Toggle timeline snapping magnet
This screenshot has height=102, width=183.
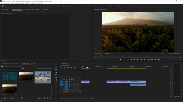click(65, 68)
